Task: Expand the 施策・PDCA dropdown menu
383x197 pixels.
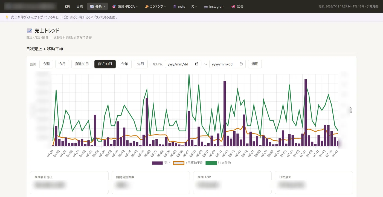Action: click(x=125, y=7)
